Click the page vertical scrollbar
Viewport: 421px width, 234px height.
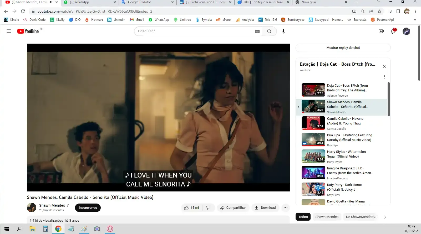(x=419, y=53)
